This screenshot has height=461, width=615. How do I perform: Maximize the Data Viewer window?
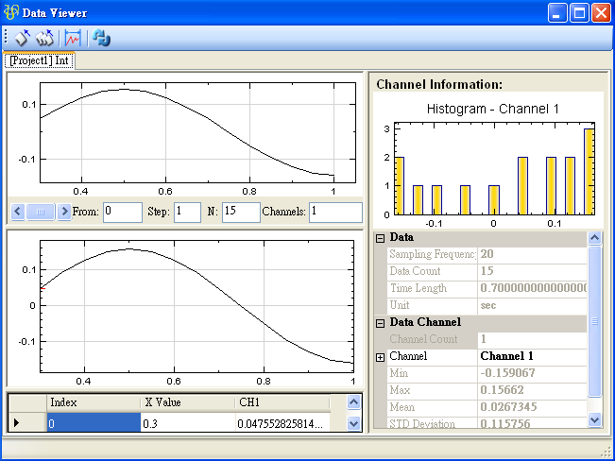click(579, 13)
